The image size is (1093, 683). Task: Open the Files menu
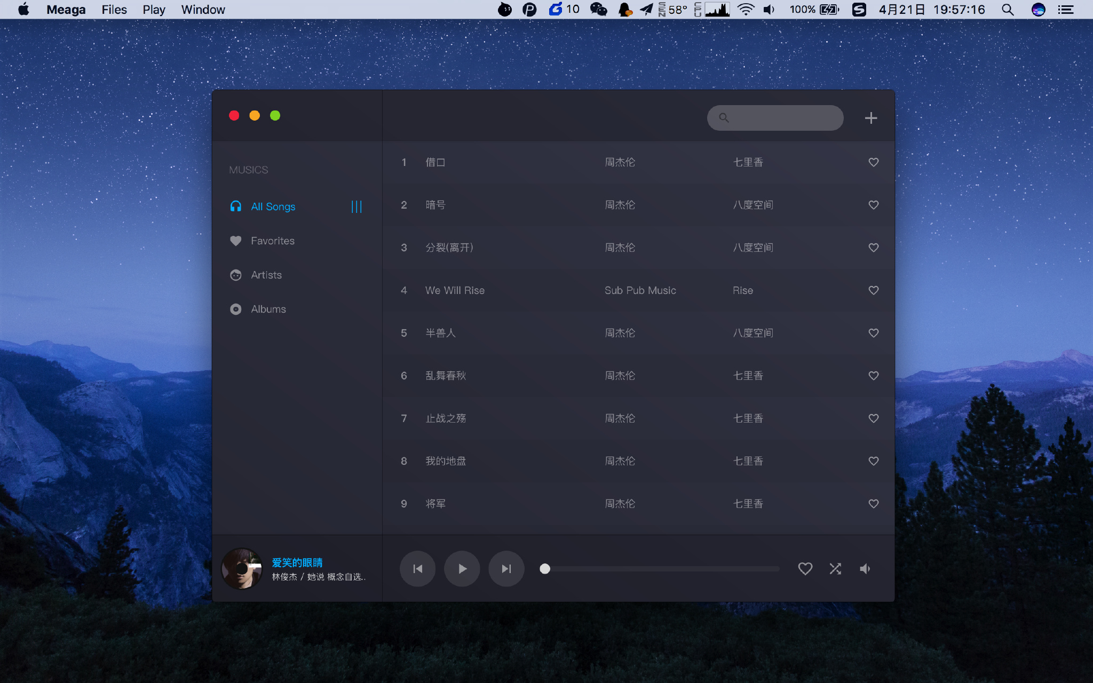pos(114,10)
